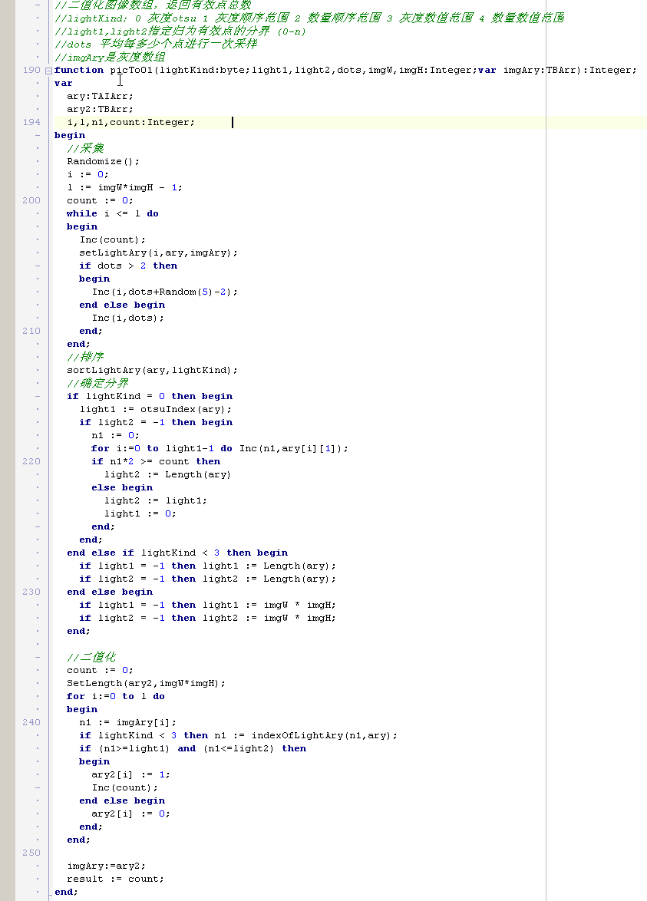
Task: Click 'Inc(i,dots+Random(5)-2);' statement
Action: point(165,292)
